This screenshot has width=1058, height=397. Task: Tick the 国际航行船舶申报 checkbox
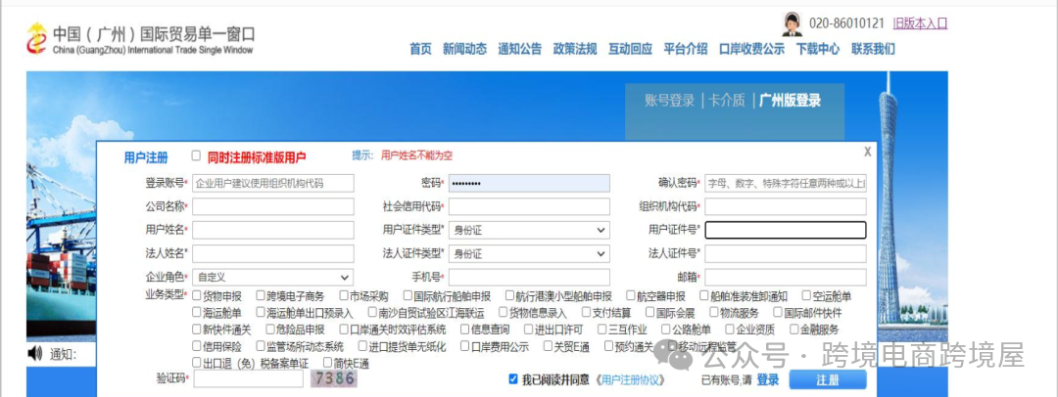tap(408, 295)
